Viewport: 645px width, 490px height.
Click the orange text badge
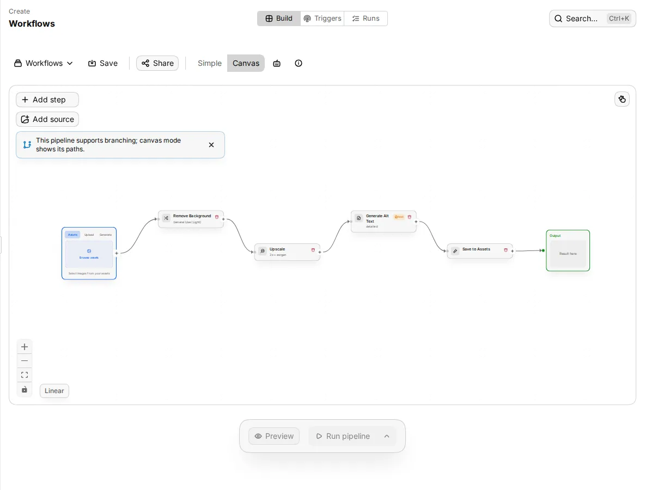pos(399,217)
